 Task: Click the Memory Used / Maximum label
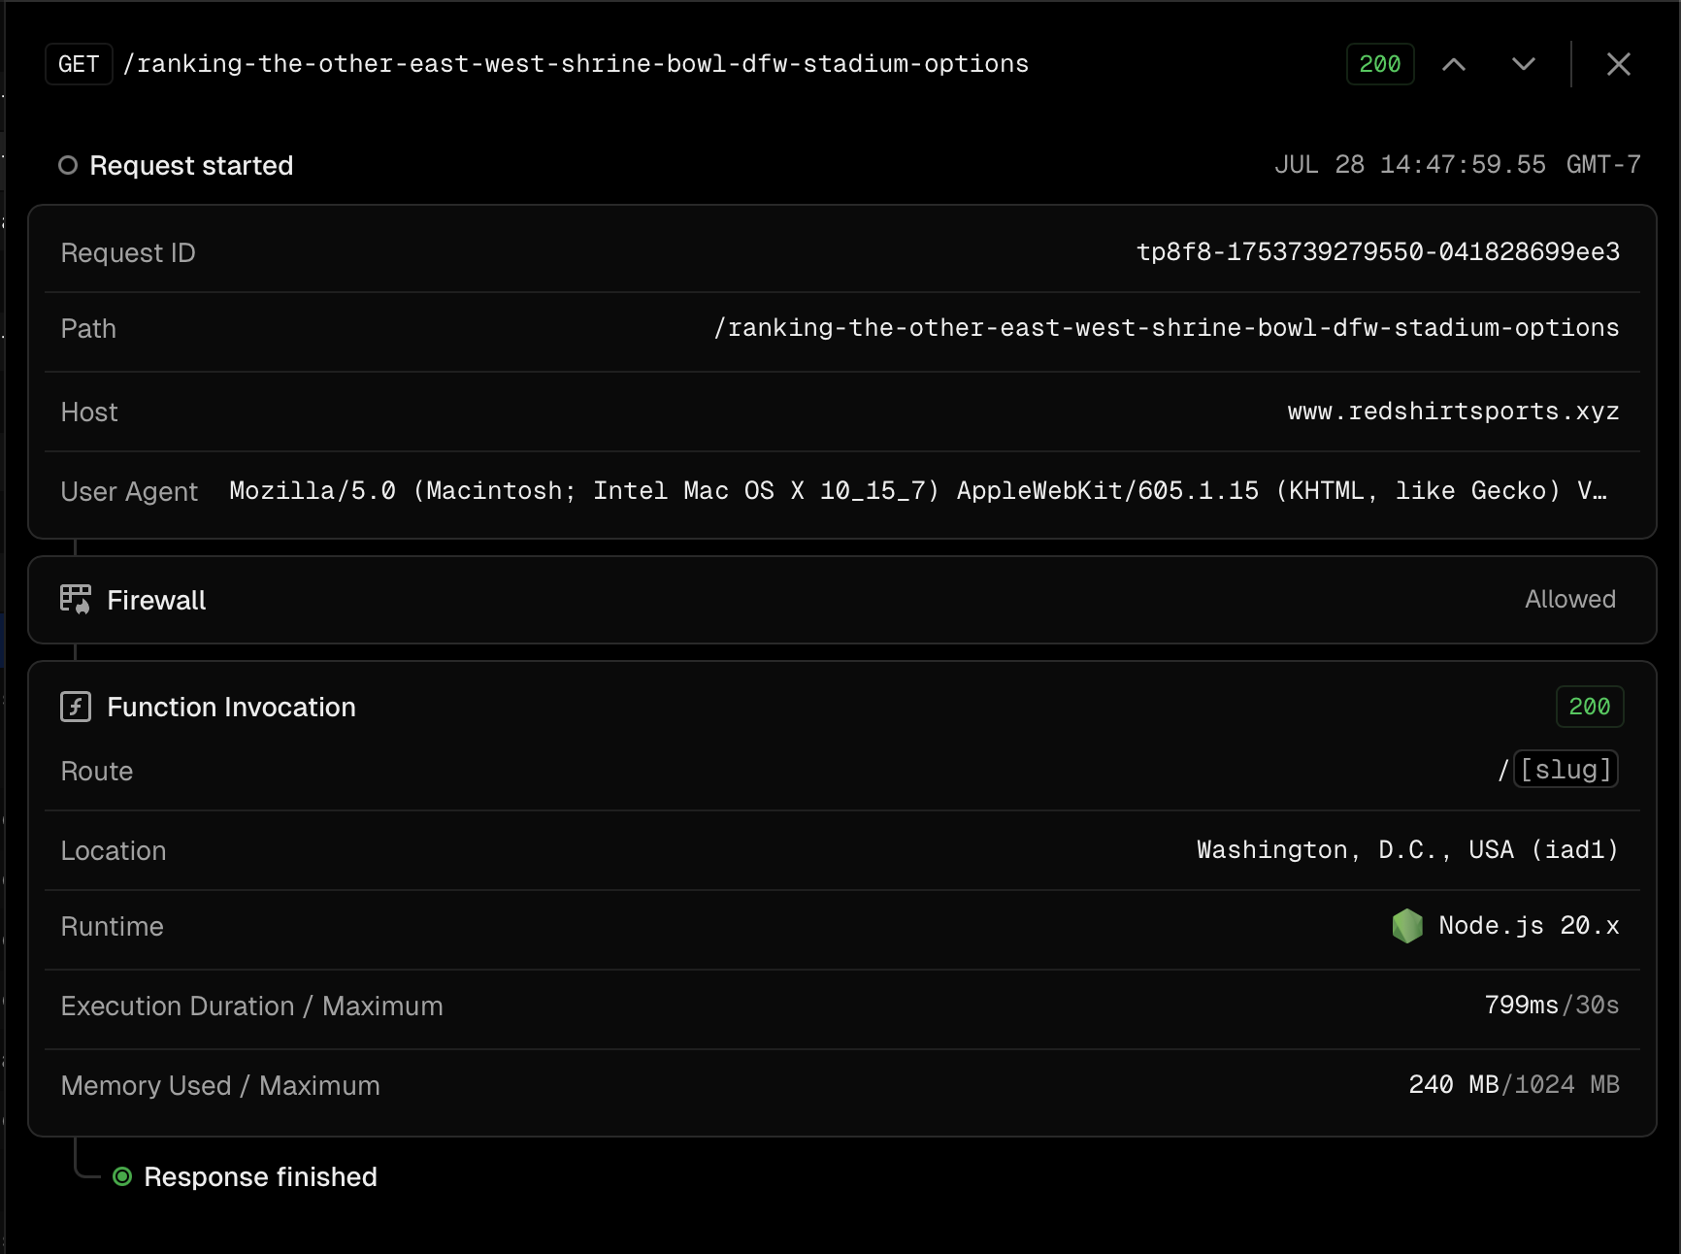click(220, 1086)
